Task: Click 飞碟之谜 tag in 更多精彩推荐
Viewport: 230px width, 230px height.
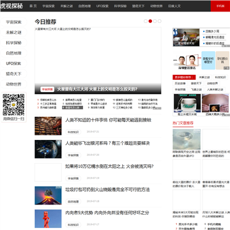Action: point(196,89)
